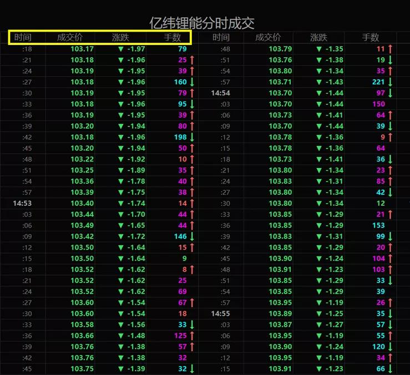Click the price 103.89
This screenshot has width=410, height=375.
click(280, 313)
